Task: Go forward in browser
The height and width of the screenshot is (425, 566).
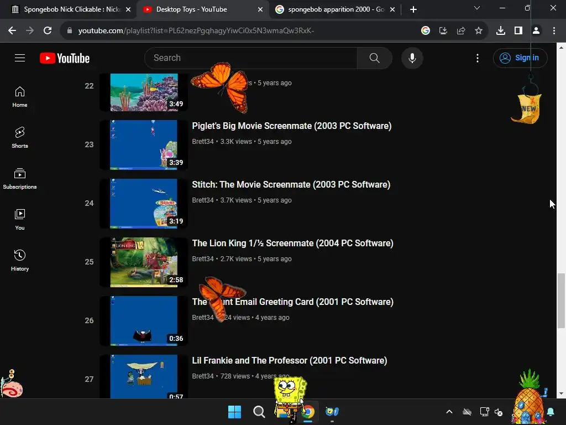Action: [30, 30]
